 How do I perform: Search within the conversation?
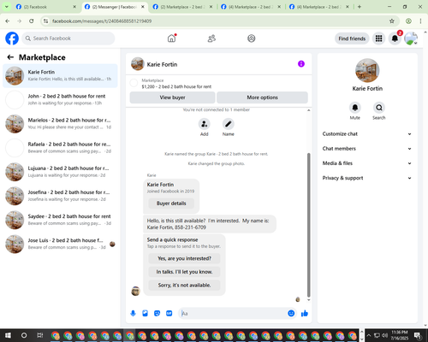(x=379, y=108)
